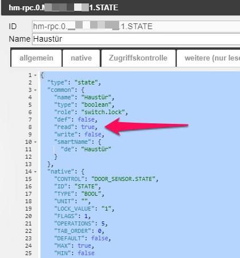Open the native tab
Image resolution: width=240 pixels, height=258 pixels.
click(x=81, y=58)
